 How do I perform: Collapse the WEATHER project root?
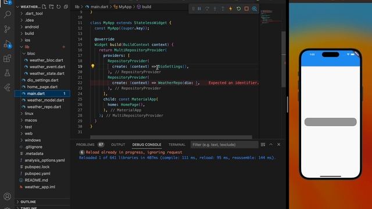pyautogui.click(x=17, y=6)
